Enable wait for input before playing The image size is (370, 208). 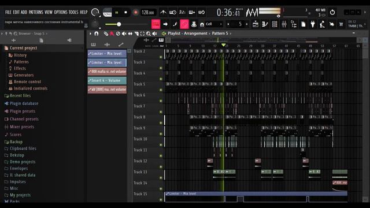point(173,12)
